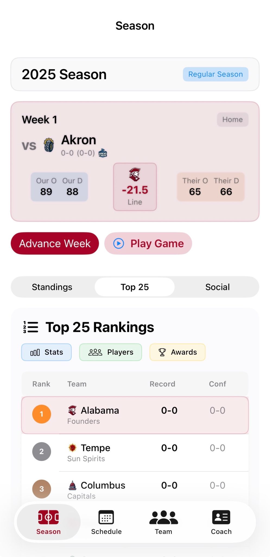The height and width of the screenshot is (557, 270).
Task: Select the Alabama Founders ranking row
Action: pyautogui.click(x=135, y=415)
